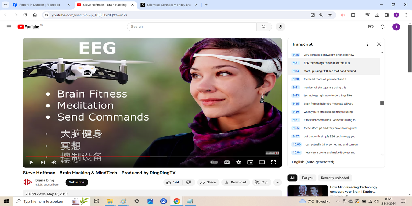Select the 'Recently uploaded' filter chip
This screenshot has height=206, width=412.
335,178
